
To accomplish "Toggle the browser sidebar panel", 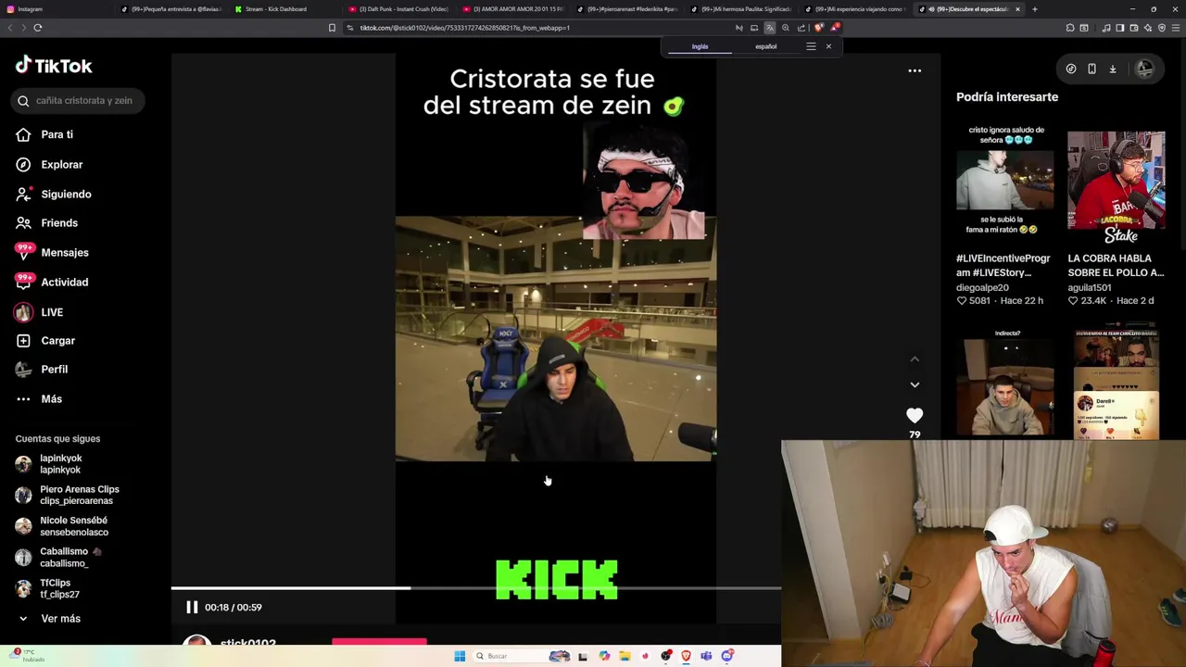I will click(1119, 28).
